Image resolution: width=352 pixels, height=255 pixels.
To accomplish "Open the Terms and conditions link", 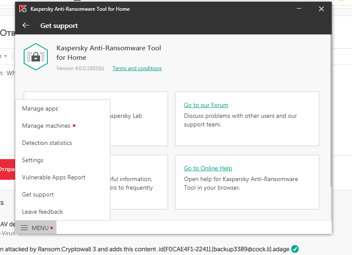I will [137, 68].
